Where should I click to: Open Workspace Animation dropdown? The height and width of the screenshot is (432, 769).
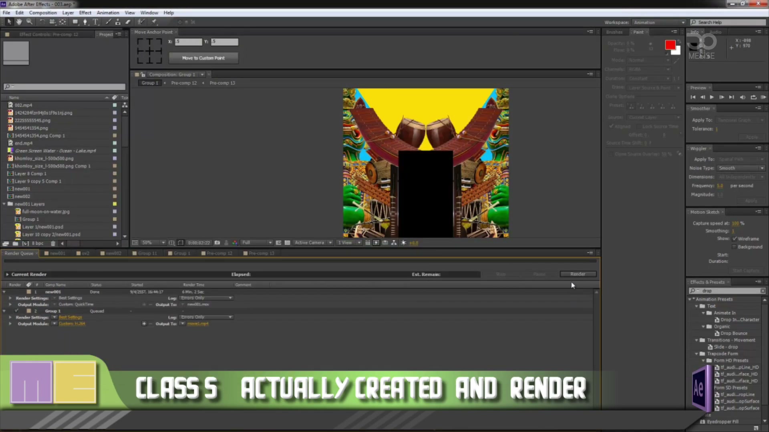click(659, 22)
